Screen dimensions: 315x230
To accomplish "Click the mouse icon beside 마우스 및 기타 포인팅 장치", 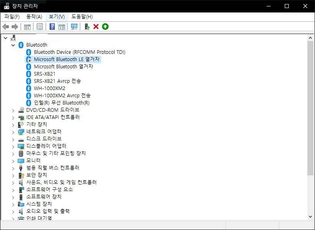I will tap(21, 154).
